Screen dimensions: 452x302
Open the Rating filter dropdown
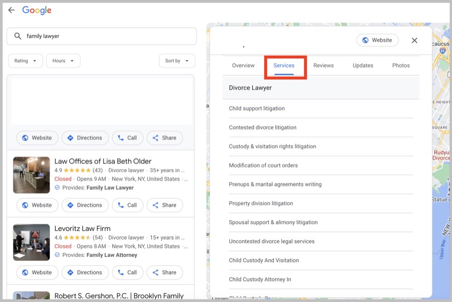(26, 61)
